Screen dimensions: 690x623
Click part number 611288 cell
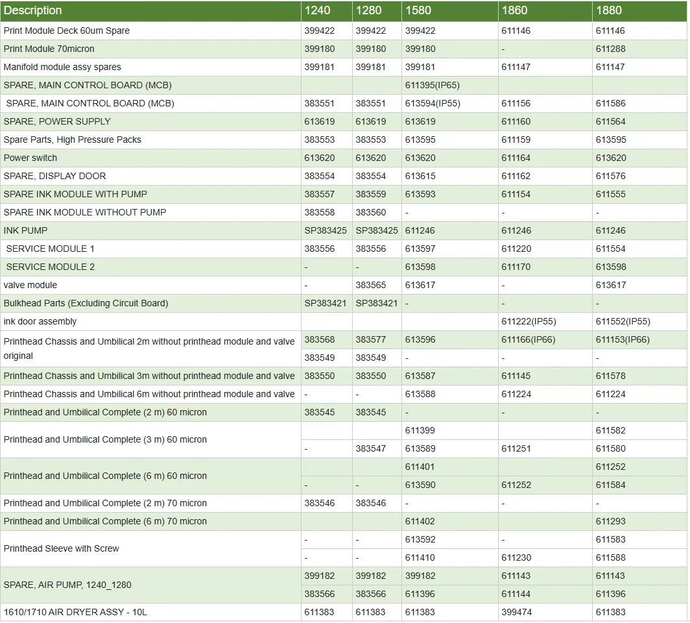pos(610,49)
